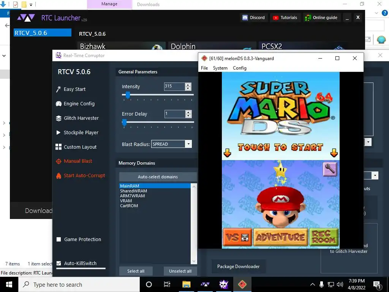389x292 pixels.
Task: Click the microphone tray icon
Action: pos(321,284)
